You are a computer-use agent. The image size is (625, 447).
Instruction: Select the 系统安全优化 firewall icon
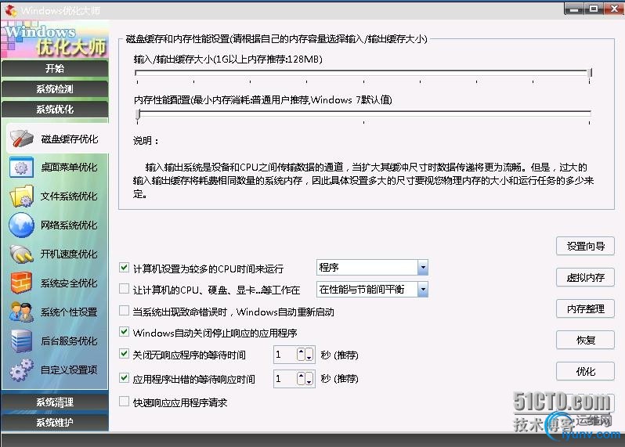pos(21,283)
